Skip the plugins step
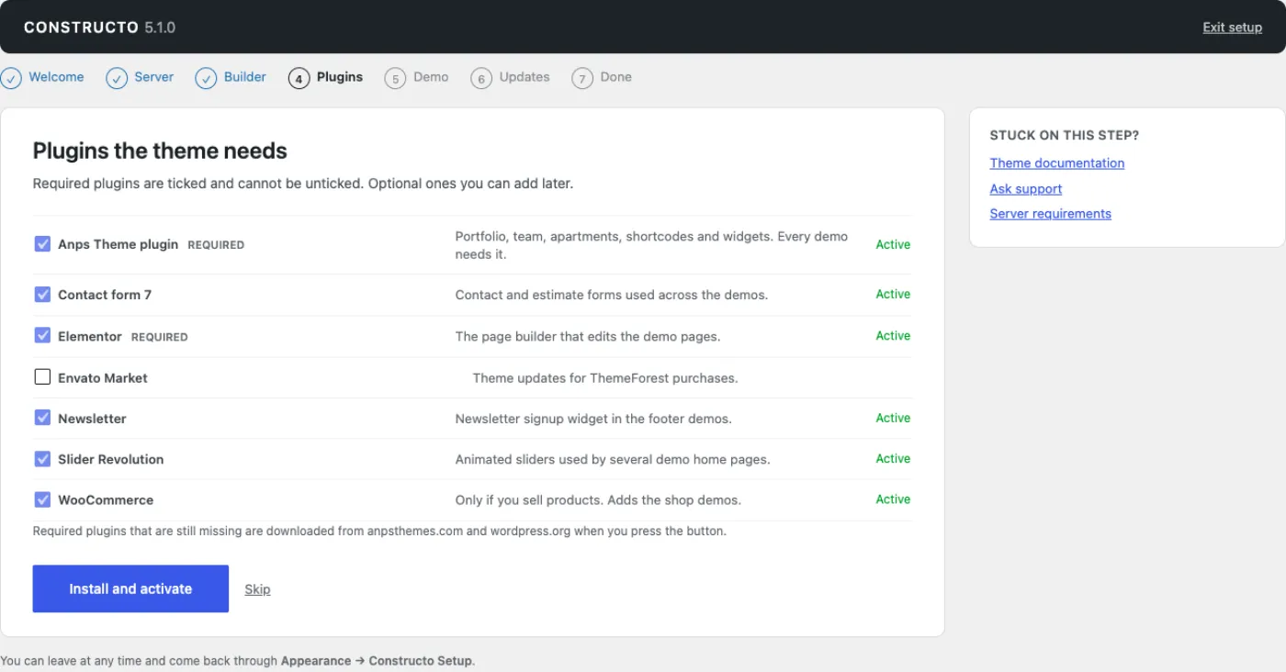 tap(257, 589)
